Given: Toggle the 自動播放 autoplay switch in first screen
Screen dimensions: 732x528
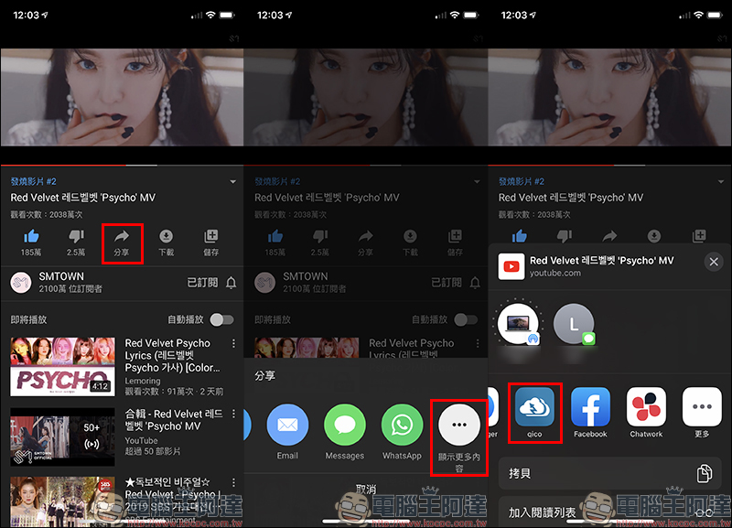Looking at the screenshot, I should pos(221,319).
